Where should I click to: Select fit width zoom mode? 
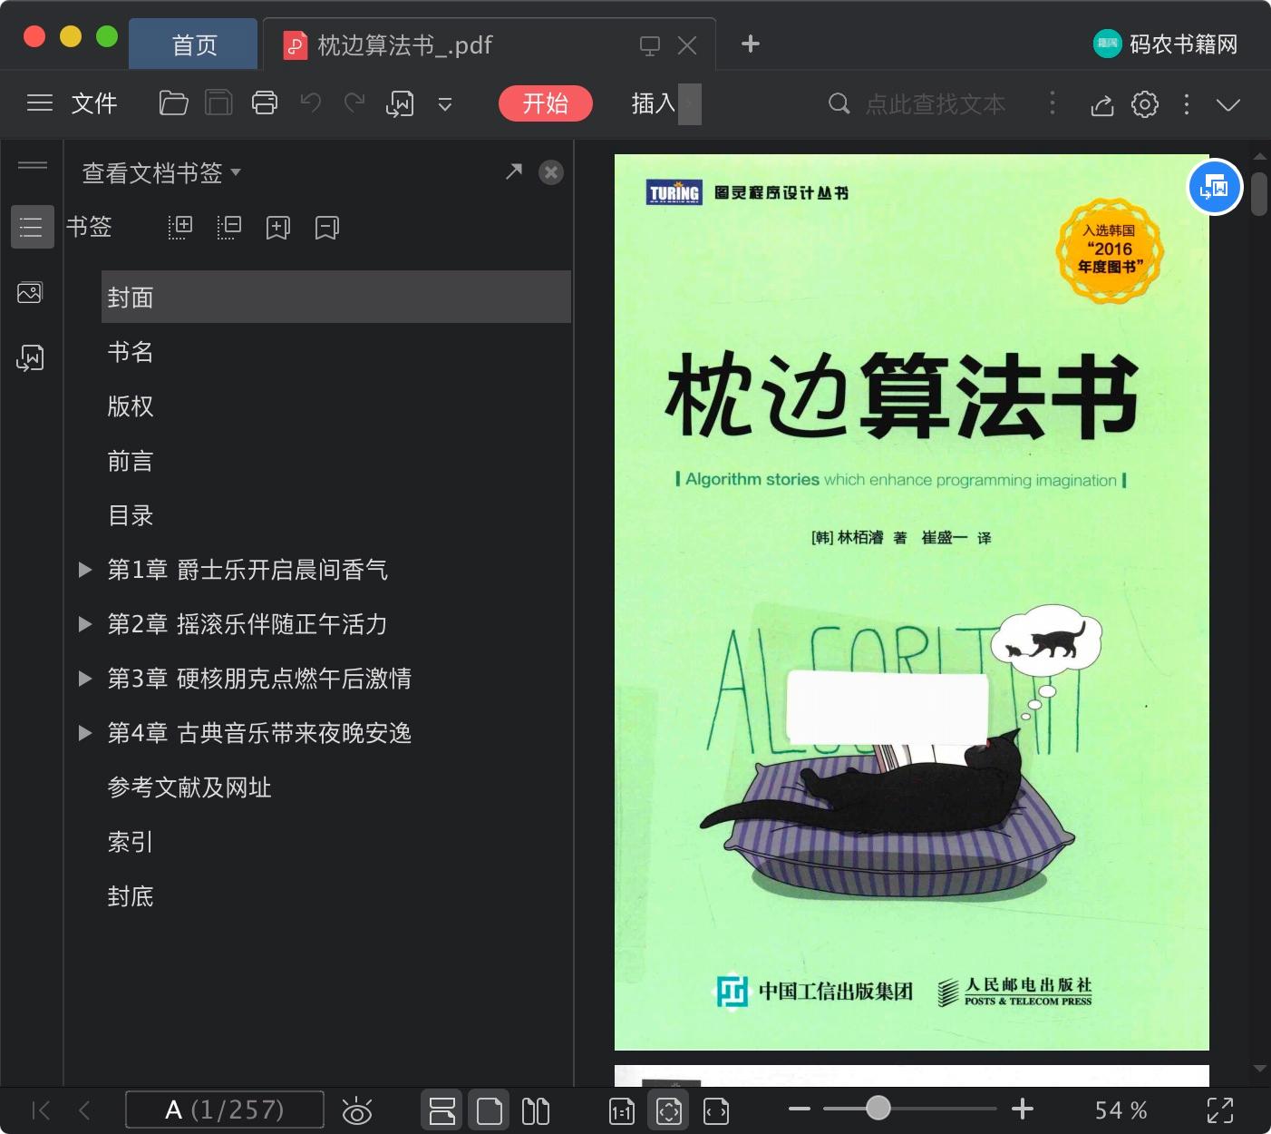(716, 1110)
